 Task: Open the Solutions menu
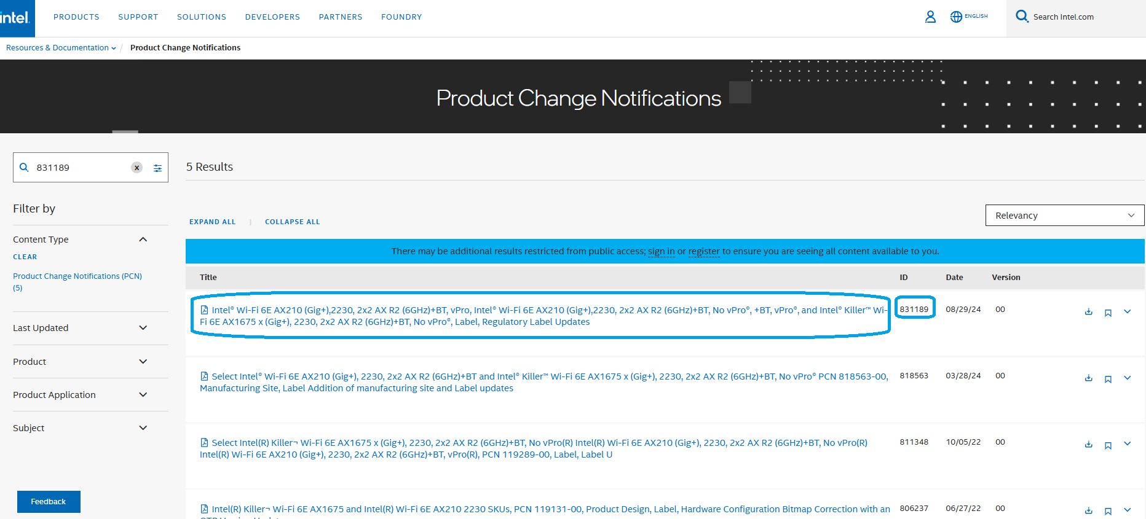[x=202, y=17]
